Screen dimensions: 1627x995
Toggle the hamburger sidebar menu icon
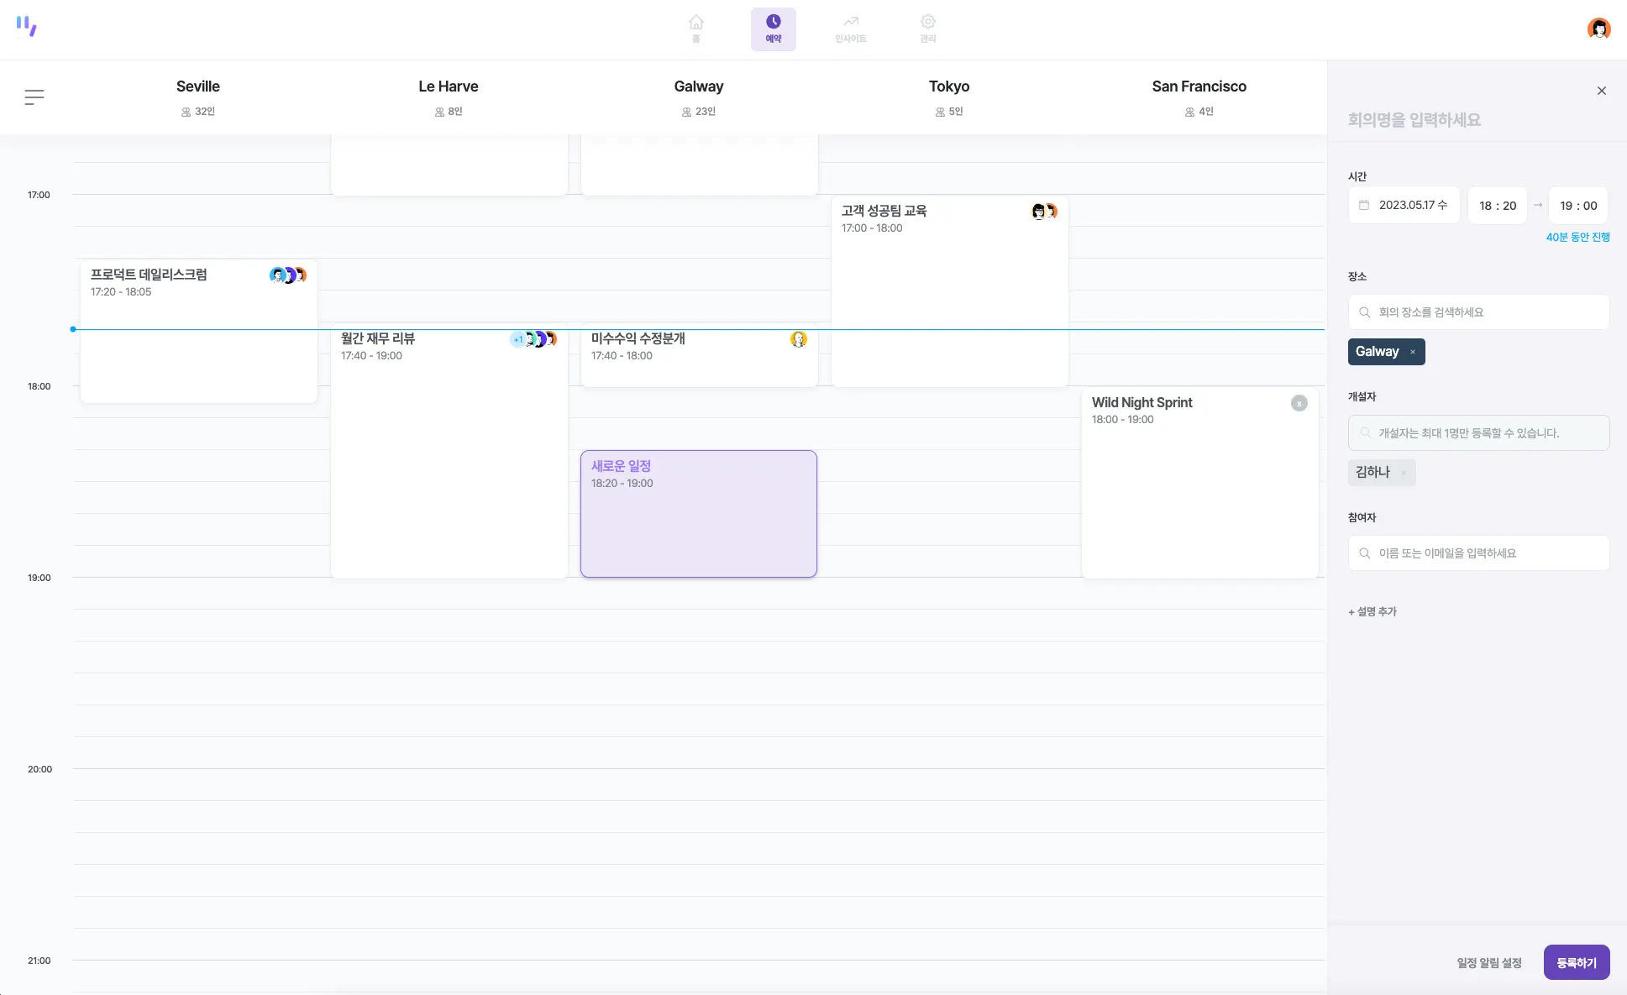34,97
